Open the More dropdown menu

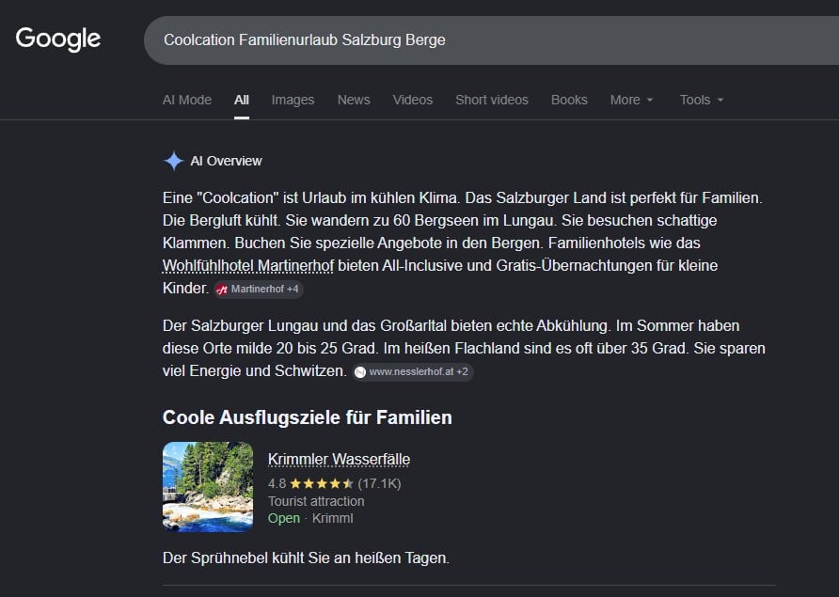click(631, 100)
